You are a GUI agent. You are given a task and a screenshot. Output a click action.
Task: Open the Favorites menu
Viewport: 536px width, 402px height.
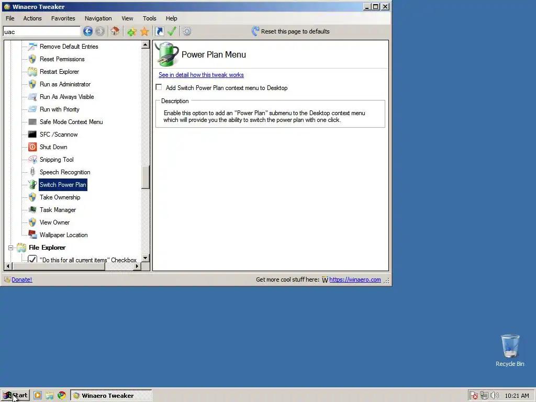63,18
